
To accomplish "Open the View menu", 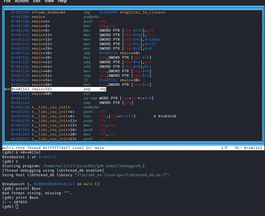I will coord(49,1).
